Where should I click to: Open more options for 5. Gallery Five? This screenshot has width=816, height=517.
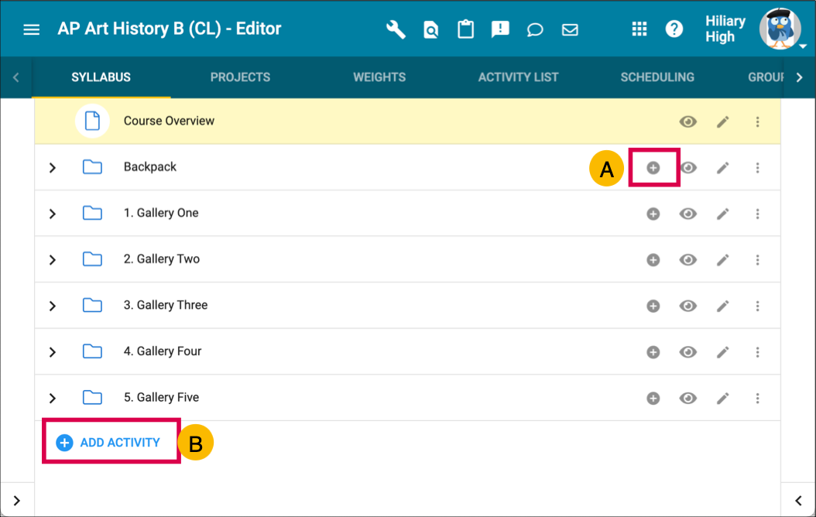757,399
